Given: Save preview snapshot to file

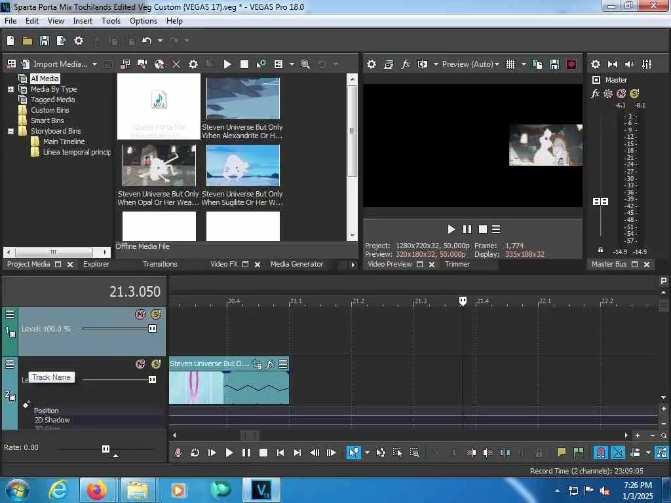Looking at the screenshot, I should 554,64.
